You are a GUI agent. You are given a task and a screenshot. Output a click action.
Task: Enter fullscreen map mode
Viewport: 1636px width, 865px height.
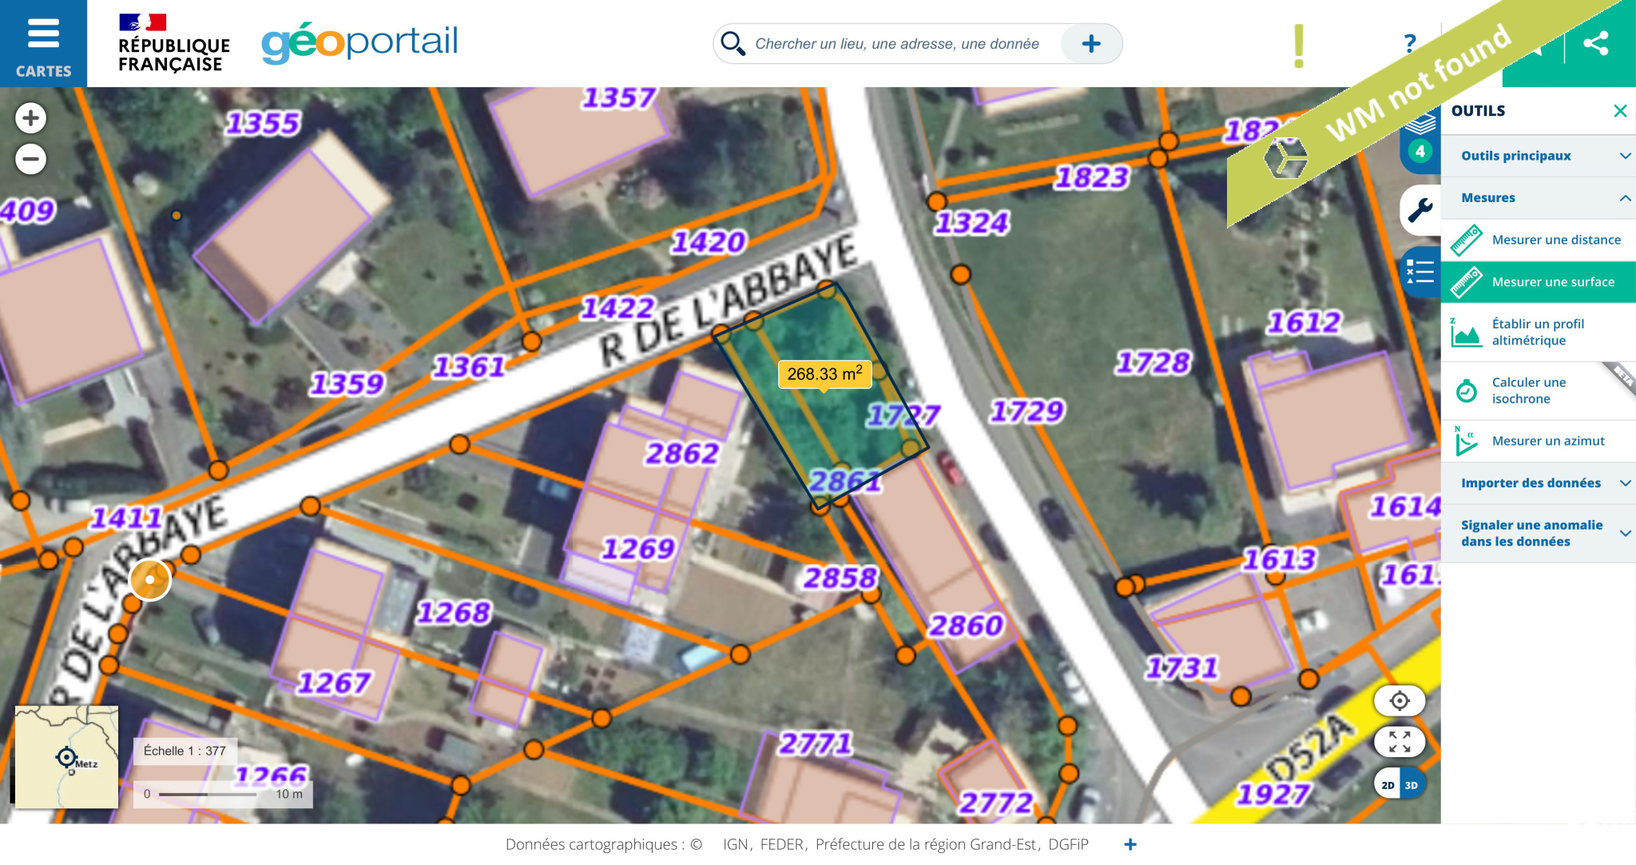pyautogui.click(x=1400, y=742)
